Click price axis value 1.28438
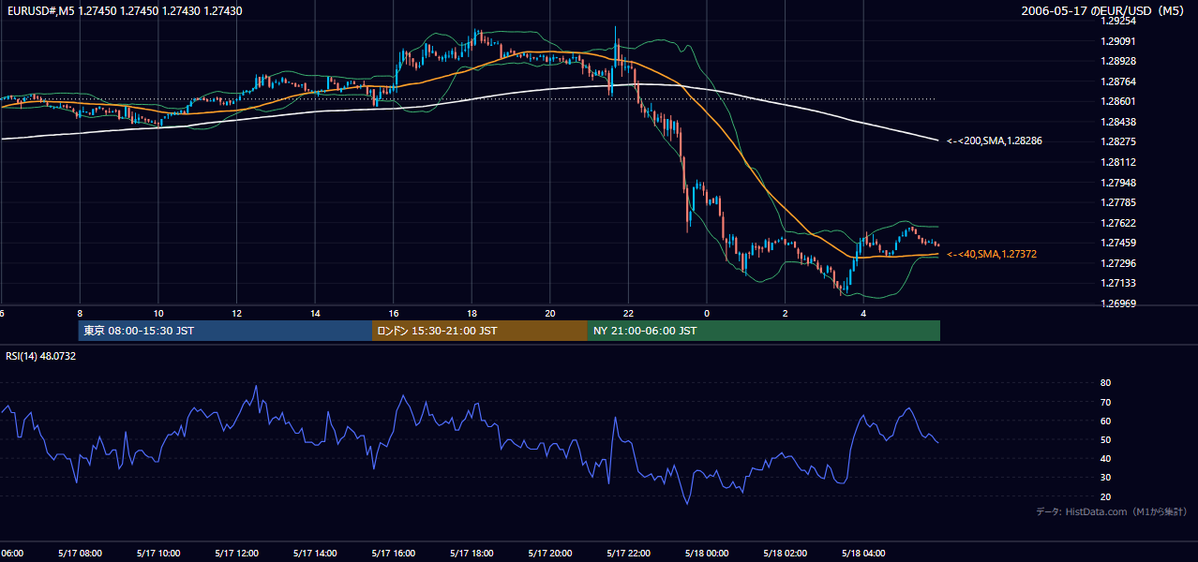 pyautogui.click(x=1119, y=122)
